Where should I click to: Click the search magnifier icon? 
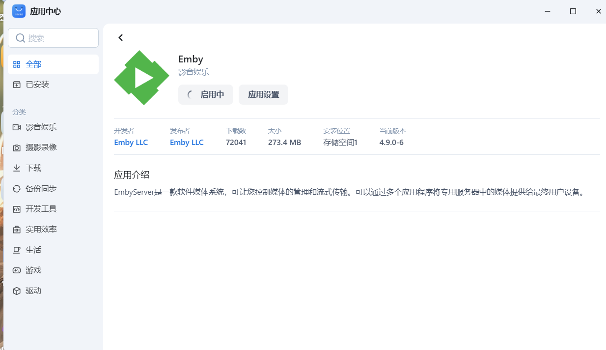pyautogui.click(x=20, y=38)
